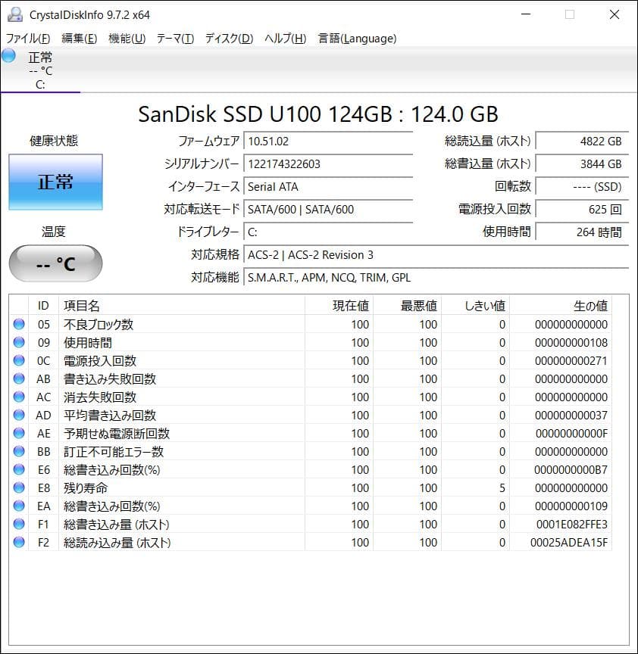Click the drive health circle above the C: label
Screen dimensions: 638x654
coord(10,54)
